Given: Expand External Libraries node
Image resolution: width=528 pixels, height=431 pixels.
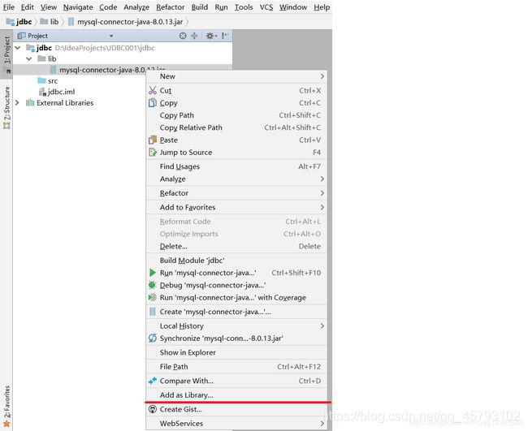Looking at the screenshot, I should click(18, 103).
